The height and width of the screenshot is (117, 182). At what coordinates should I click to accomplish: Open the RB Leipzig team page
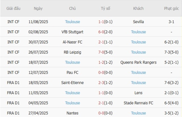(x=72, y=52)
